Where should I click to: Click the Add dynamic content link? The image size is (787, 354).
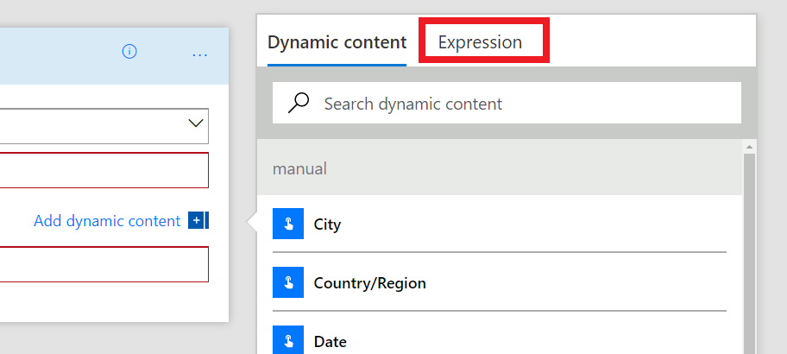click(107, 221)
